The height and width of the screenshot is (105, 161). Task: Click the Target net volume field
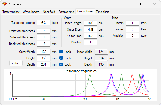[x=44, y=23]
